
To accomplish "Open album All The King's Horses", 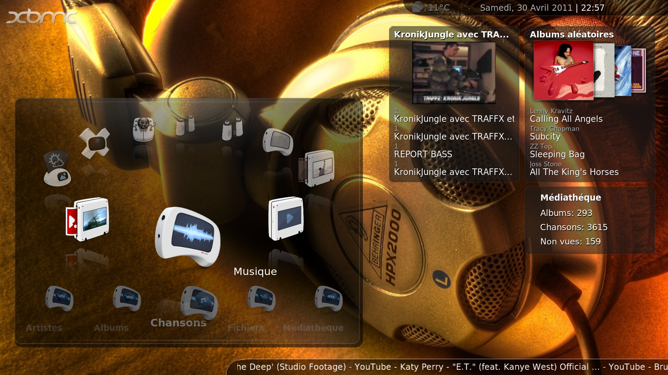I will [574, 172].
